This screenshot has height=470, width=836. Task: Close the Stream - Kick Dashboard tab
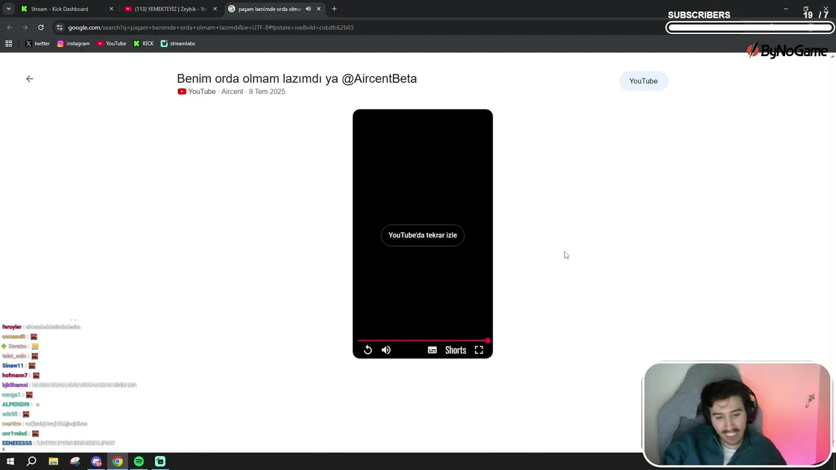point(111,9)
